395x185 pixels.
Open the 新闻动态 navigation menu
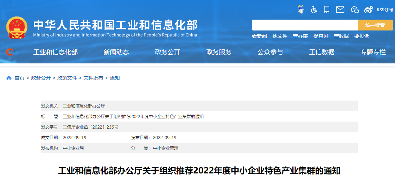click(x=116, y=52)
